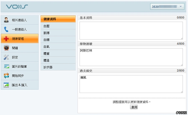Click the 藥物過敏 text area resize handle

(x=182, y=65)
